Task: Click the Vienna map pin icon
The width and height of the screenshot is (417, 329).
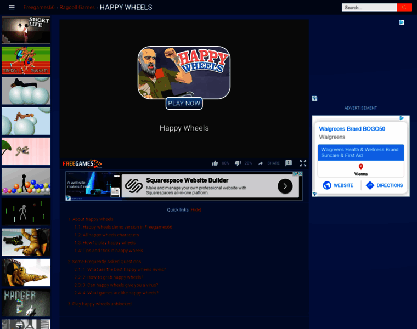Action: coord(361,167)
